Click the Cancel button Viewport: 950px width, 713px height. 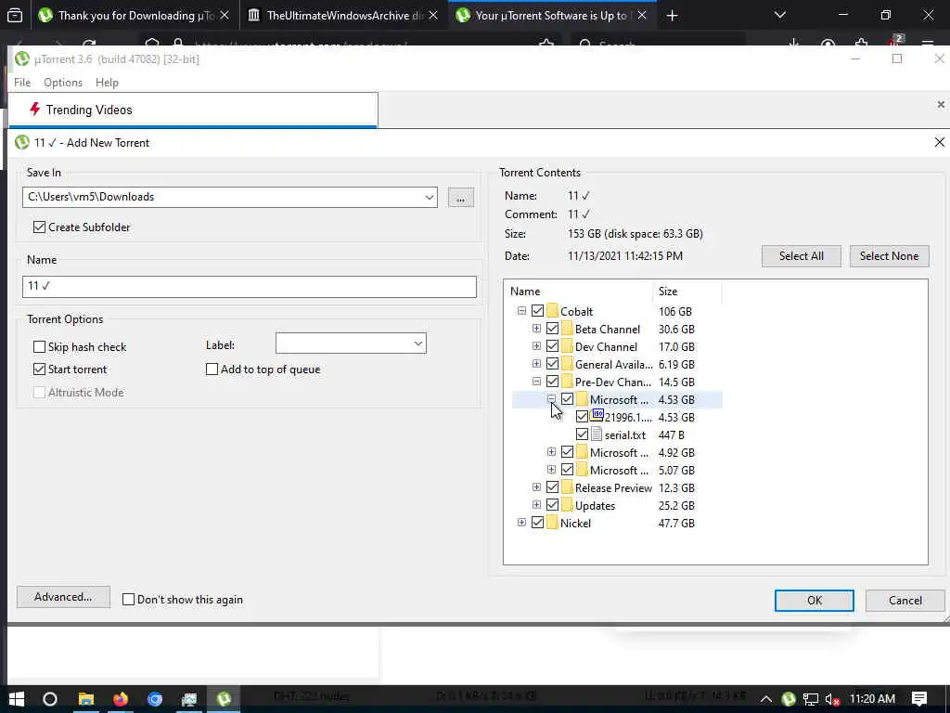(x=905, y=601)
